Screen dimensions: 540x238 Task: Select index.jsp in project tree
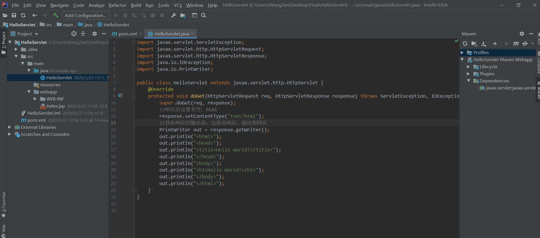pos(56,106)
